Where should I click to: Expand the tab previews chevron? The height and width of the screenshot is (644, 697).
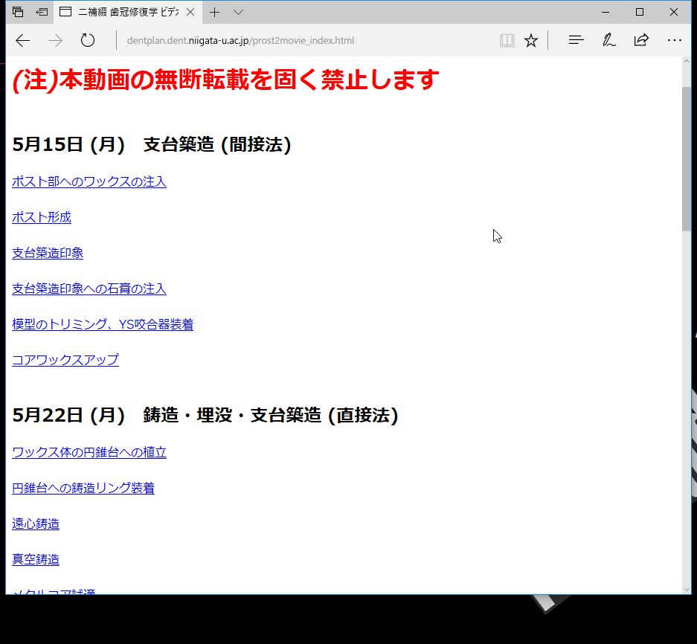tap(238, 12)
